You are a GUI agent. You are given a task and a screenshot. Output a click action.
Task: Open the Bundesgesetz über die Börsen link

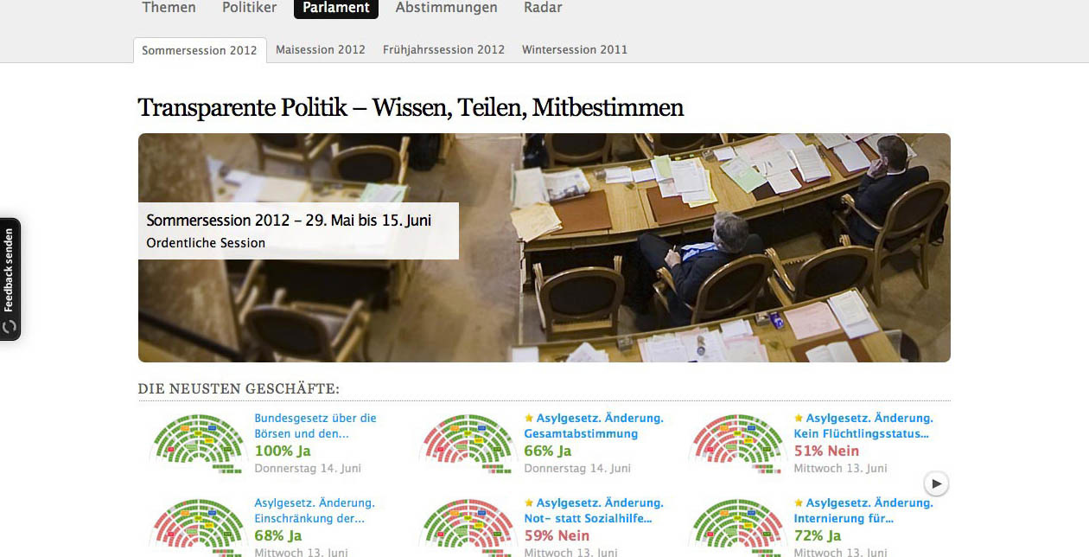[x=315, y=426]
